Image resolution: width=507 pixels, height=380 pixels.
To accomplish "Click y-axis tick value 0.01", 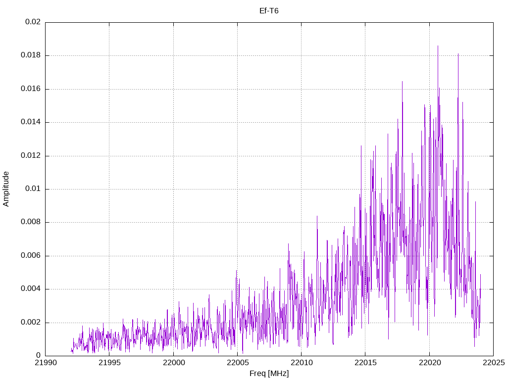I will [x=33, y=189].
